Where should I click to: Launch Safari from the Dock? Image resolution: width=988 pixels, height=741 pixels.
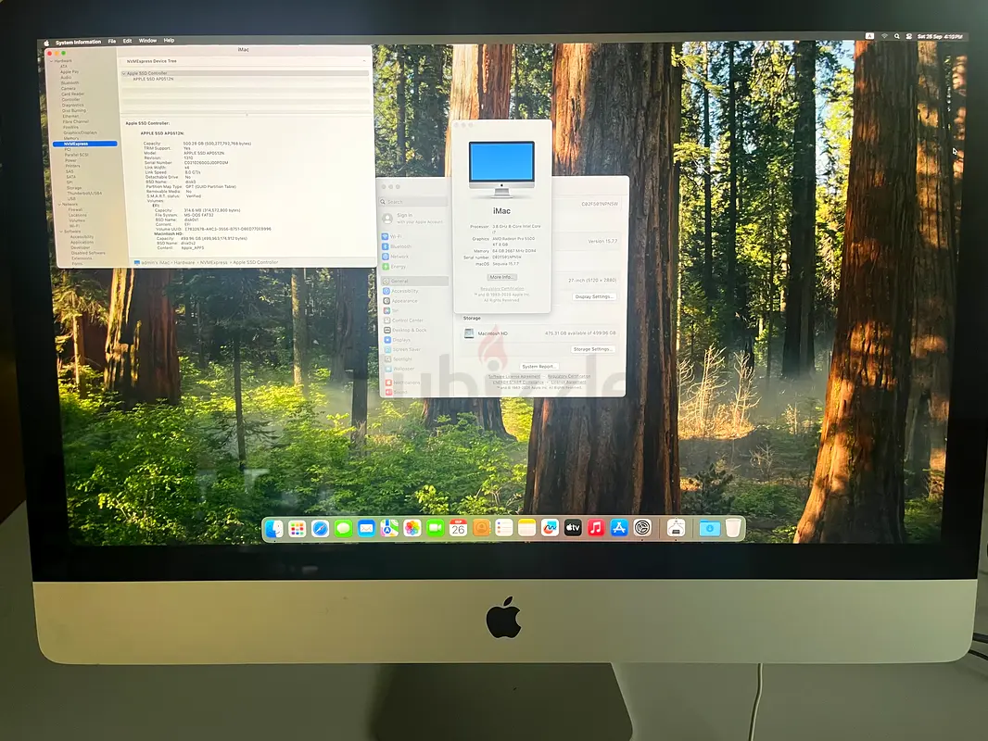[x=320, y=529]
